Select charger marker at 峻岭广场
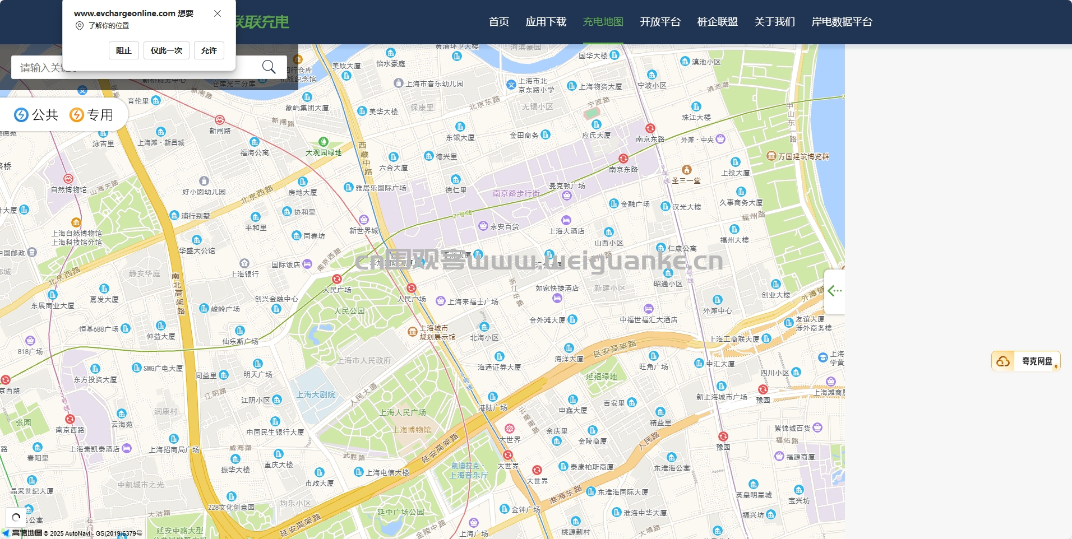 click(x=204, y=308)
